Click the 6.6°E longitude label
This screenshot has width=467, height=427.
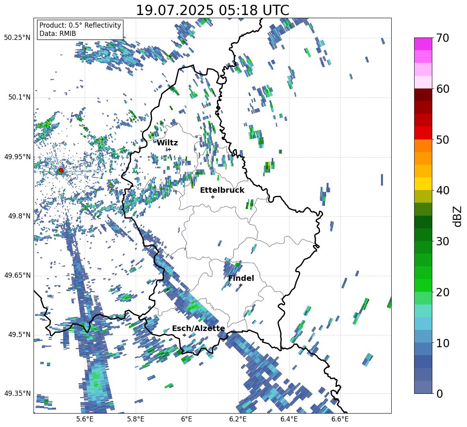(340, 419)
